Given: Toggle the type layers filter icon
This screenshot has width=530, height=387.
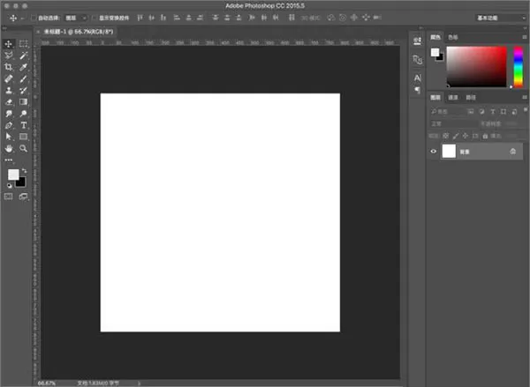Looking at the screenshot, I should click(493, 111).
